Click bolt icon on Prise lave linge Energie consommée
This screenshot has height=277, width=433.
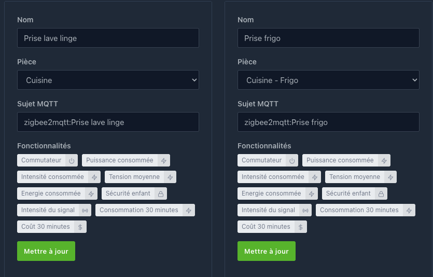coord(91,194)
